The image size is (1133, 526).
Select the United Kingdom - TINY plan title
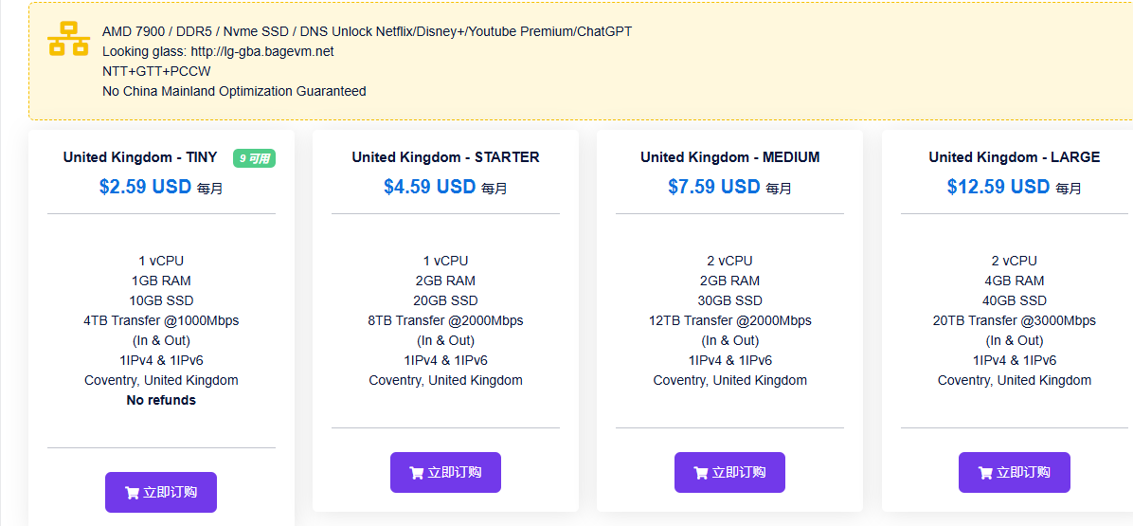click(x=140, y=157)
